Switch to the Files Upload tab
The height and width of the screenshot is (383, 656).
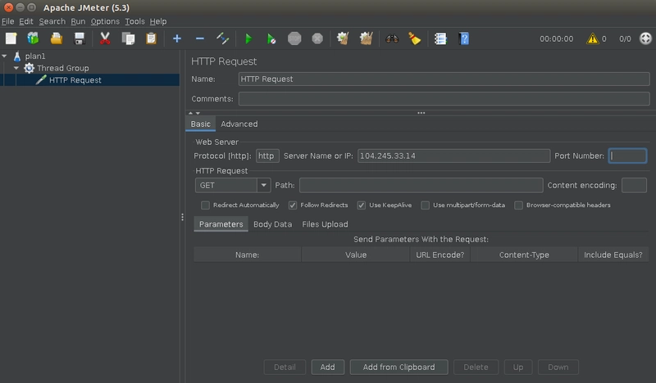[325, 224]
